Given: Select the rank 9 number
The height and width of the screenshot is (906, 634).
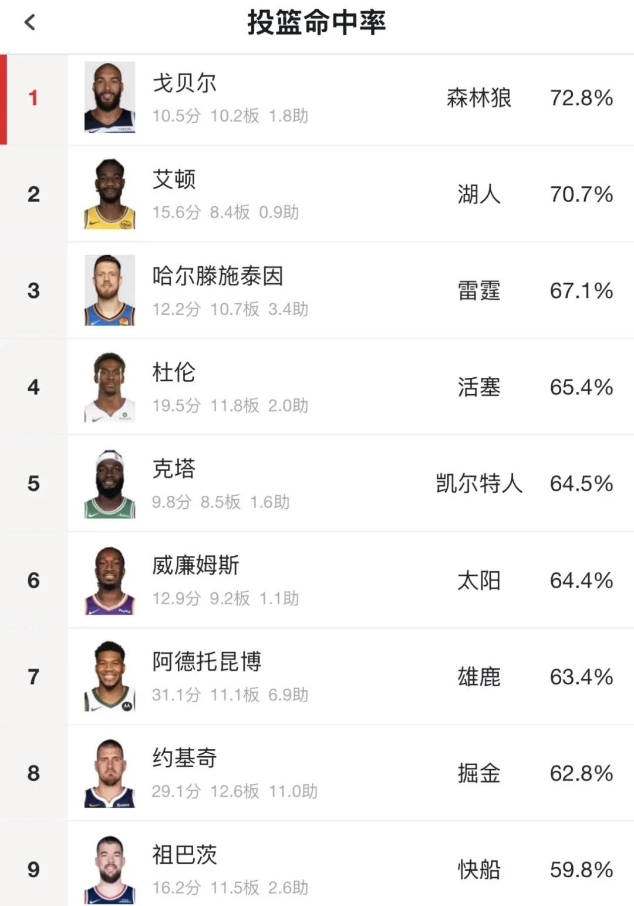Looking at the screenshot, I should point(33,870).
